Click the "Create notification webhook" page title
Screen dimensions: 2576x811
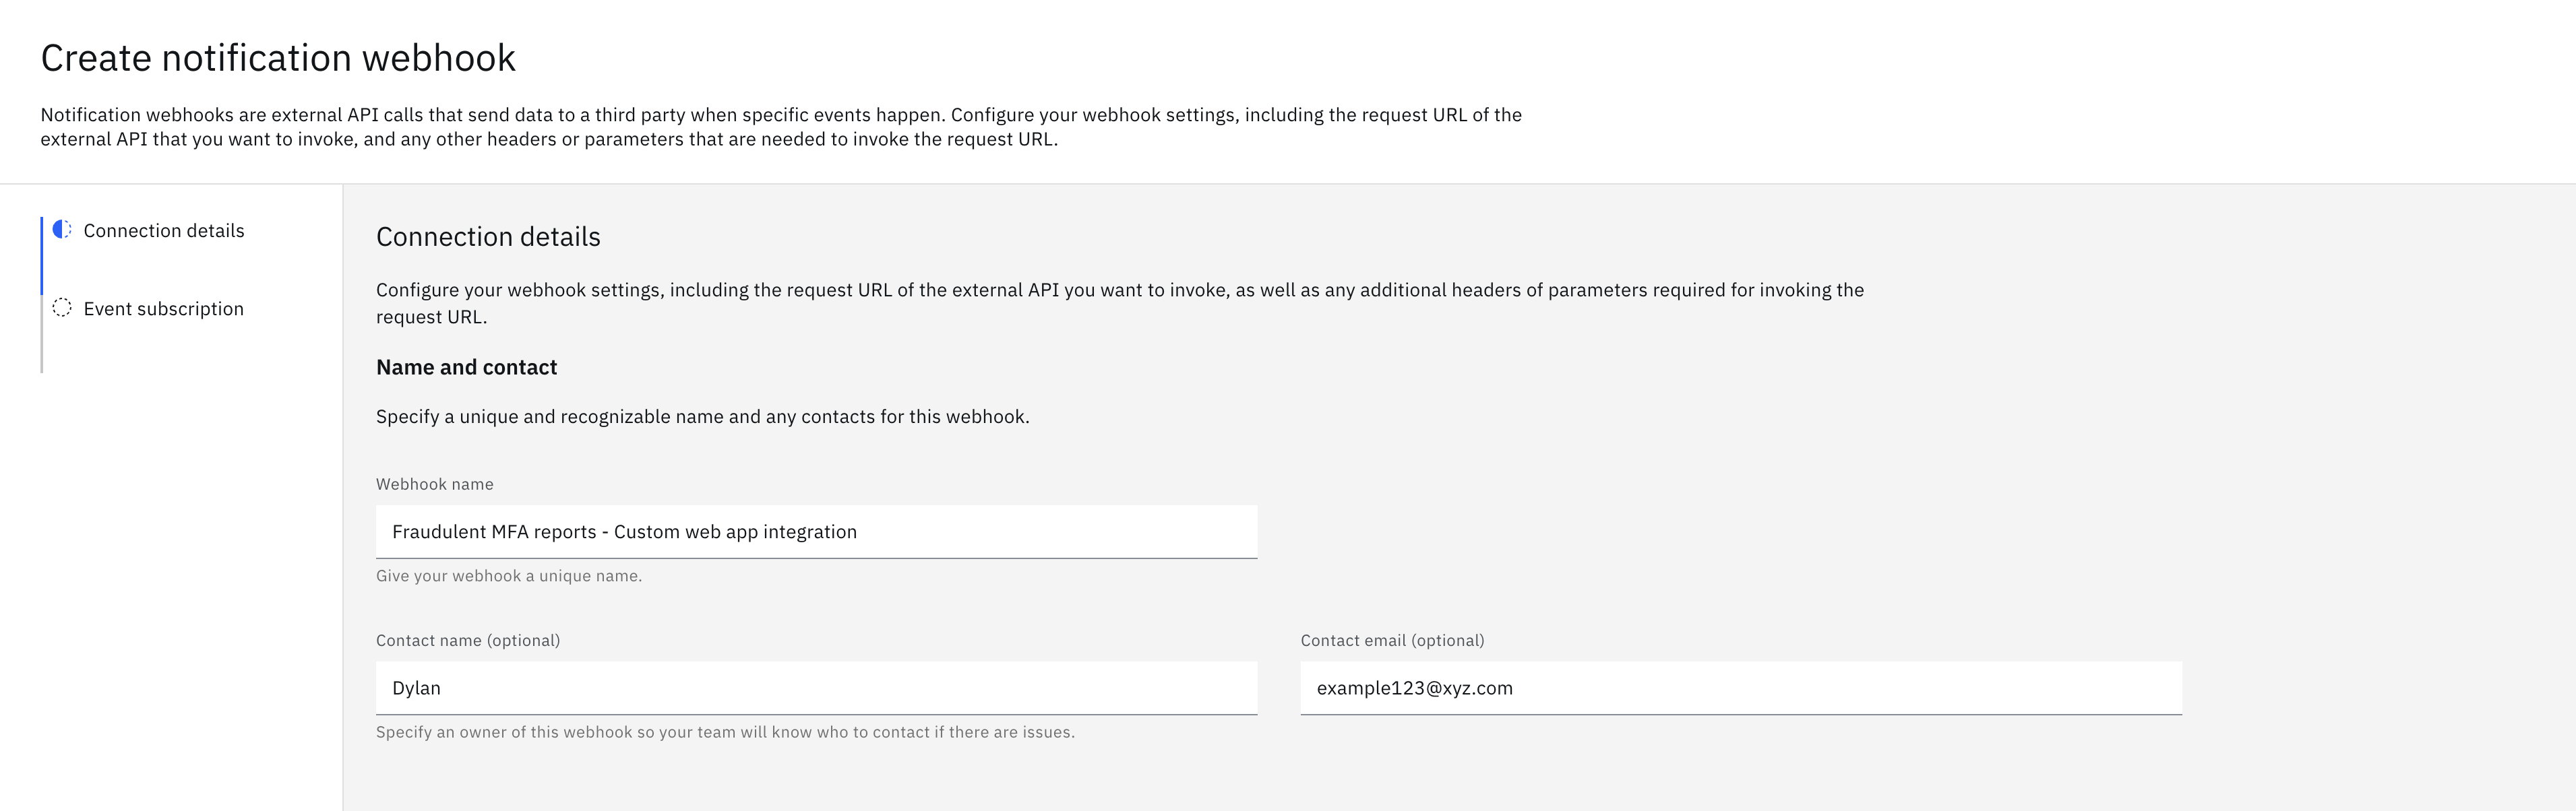point(278,58)
